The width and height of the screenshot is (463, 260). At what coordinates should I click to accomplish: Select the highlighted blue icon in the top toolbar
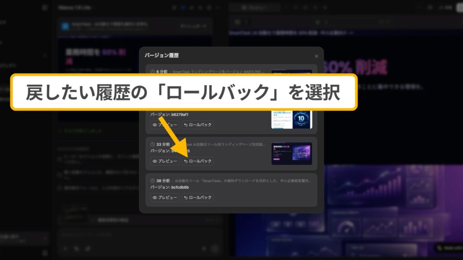tap(183, 7)
